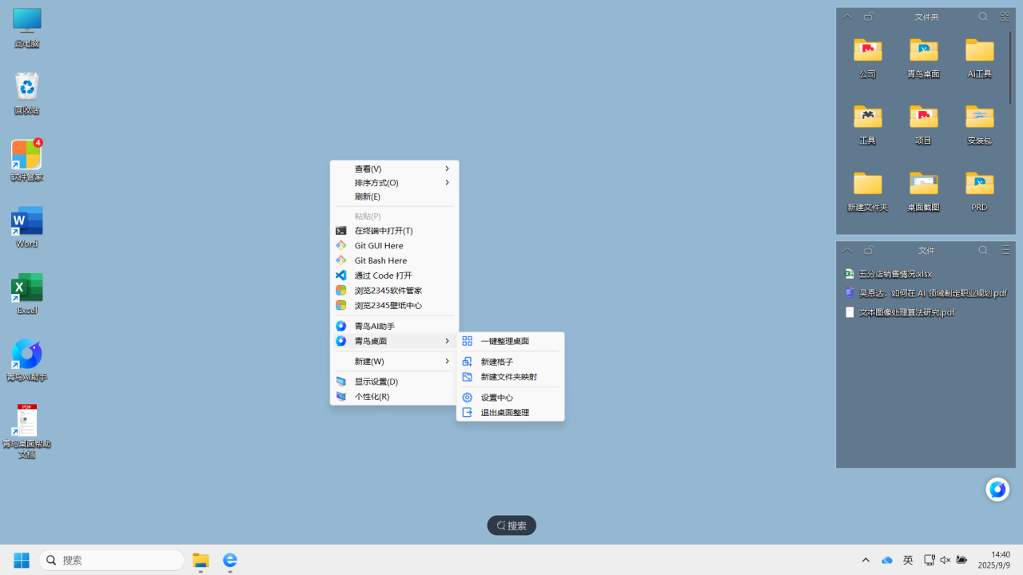1023x575 pixels.
Task: Switch the 文件夹 panel grid view
Action: point(1005,16)
